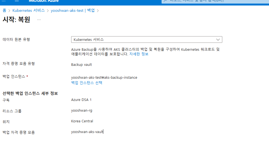
Task: Click the 백업 자격 증명 모음 label
Action: click(19, 132)
